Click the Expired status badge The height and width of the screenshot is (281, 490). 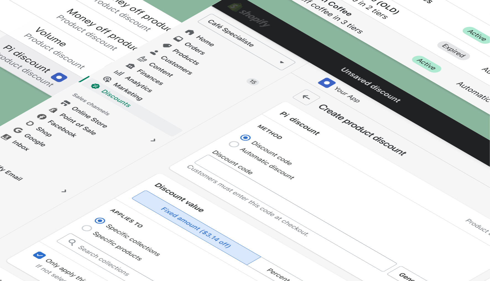point(453,50)
